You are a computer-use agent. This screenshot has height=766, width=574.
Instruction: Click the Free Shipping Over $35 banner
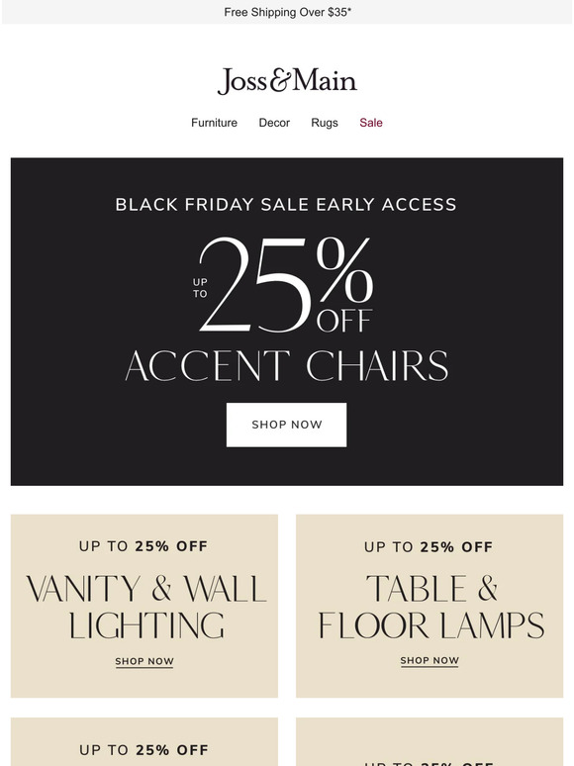[x=287, y=12]
